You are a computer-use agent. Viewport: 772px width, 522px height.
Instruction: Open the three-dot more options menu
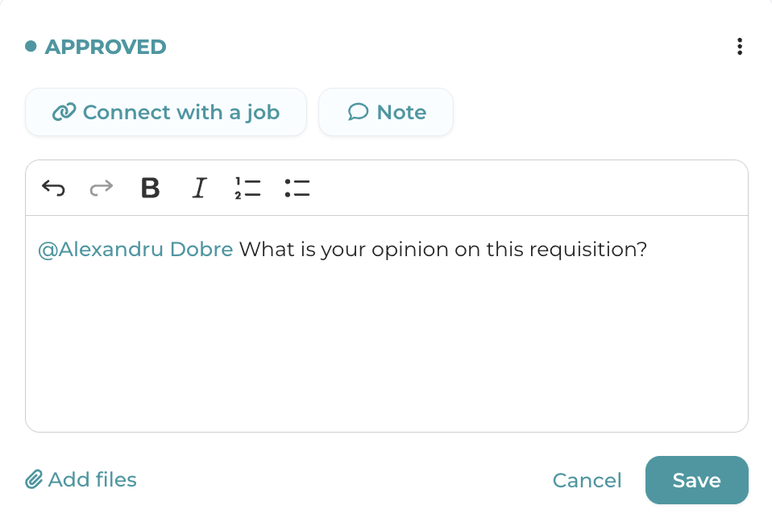pos(739,47)
